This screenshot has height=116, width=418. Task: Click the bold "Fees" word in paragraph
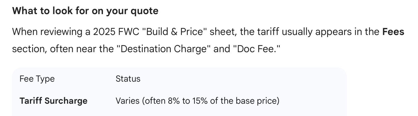393,32
